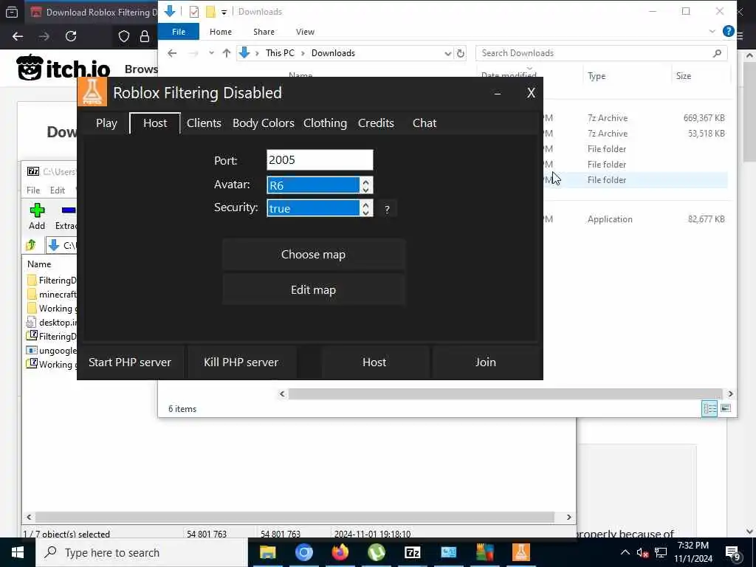The image size is (756, 567).
Task: Open the Avatar R6 dropdown
Action: (x=320, y=185)
